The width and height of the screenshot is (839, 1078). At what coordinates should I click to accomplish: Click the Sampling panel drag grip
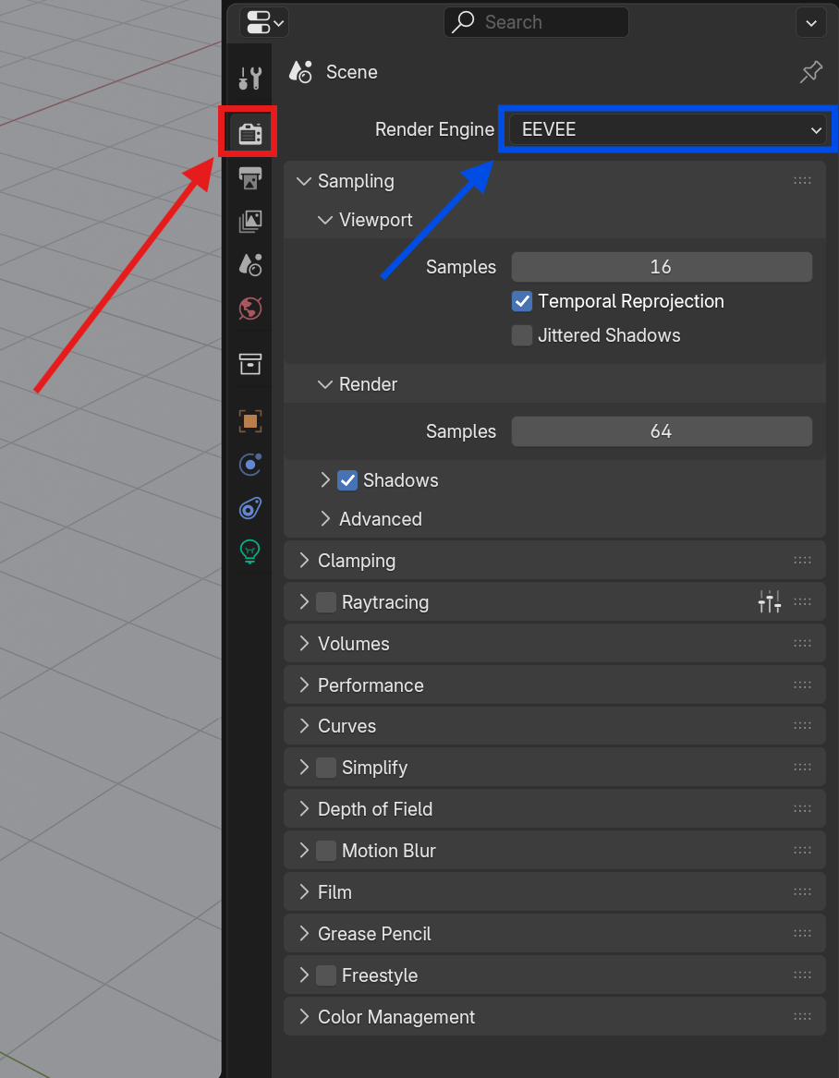(803, 181)
